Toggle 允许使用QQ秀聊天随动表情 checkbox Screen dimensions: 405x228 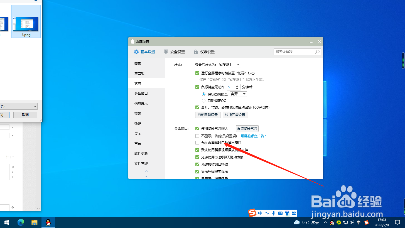click(197, 157)
